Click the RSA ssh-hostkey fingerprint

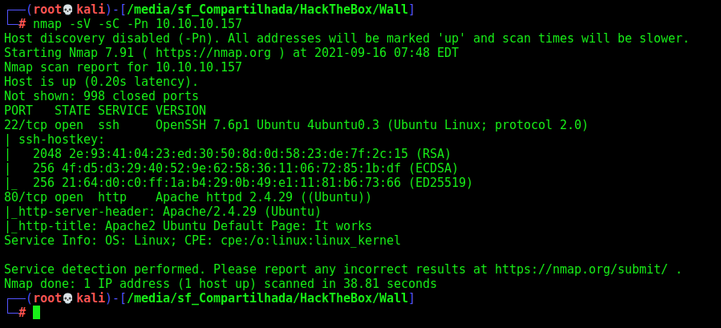(x=242, y=154)
